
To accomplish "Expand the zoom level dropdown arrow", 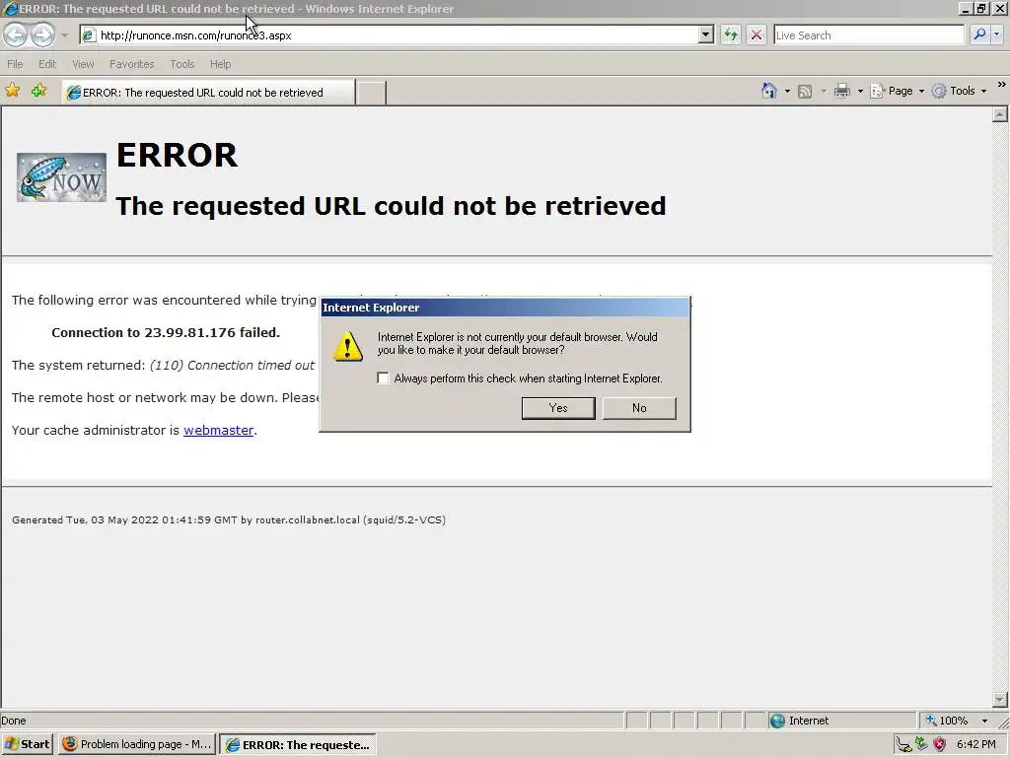I will [984, 721].
